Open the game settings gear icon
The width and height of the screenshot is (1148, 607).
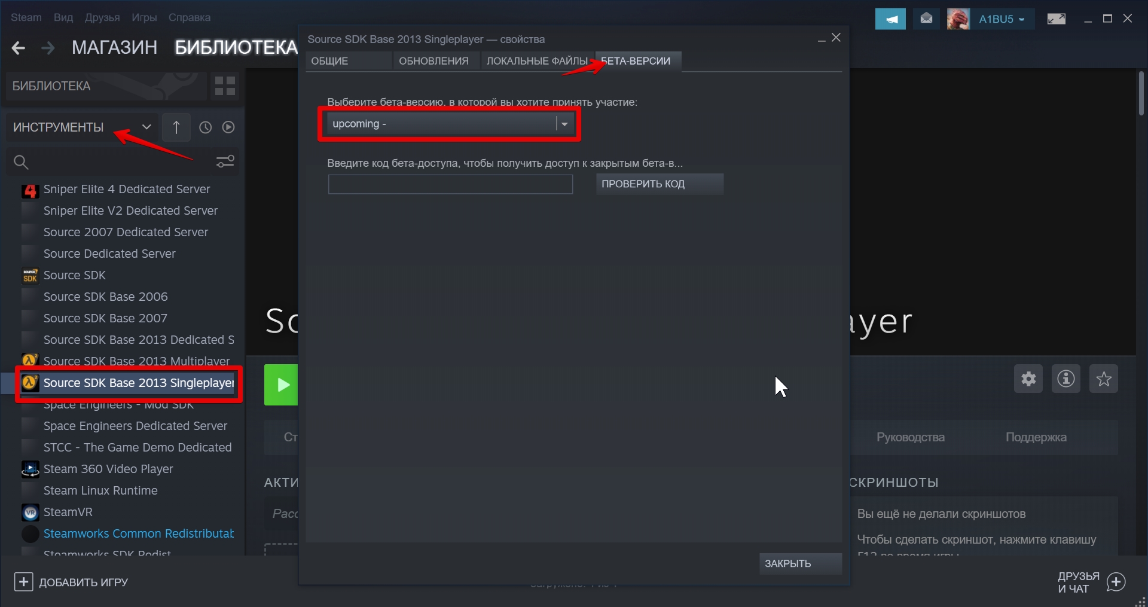[1028, 379]
